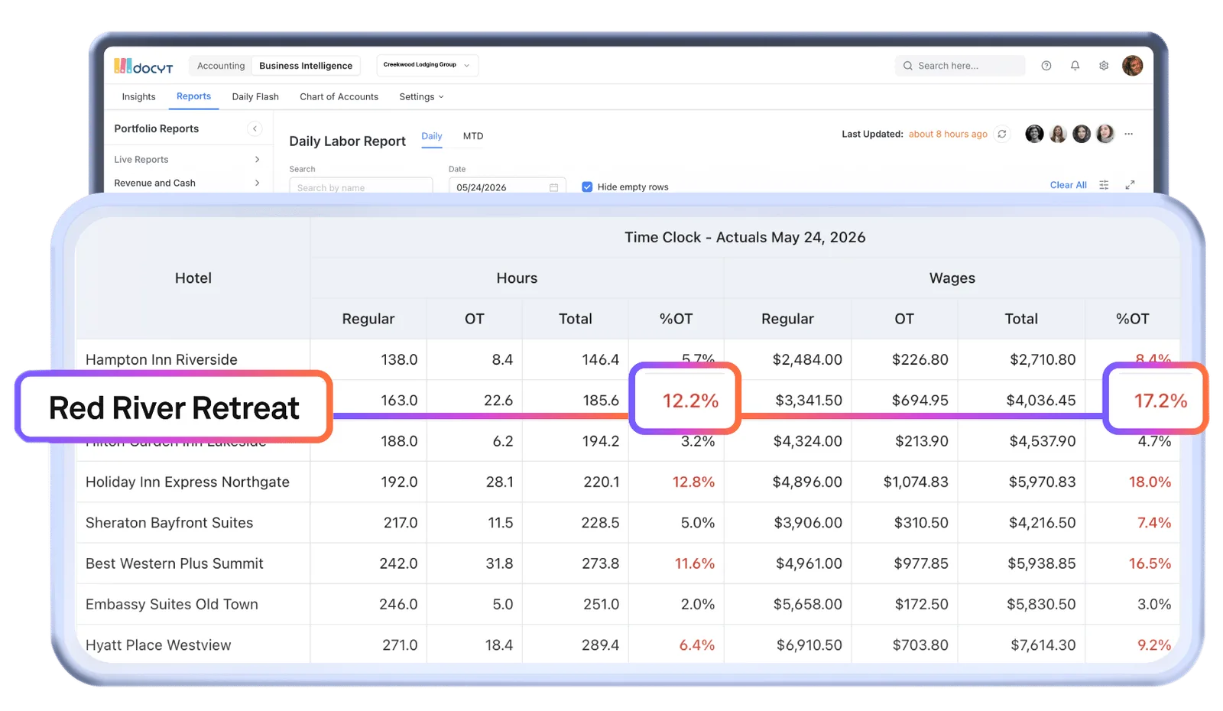Image resolution: width=1223 pixels, height=711 pixels.
Task: Click Best Western total wages $5,938.85
Action: pos(1041,563)
